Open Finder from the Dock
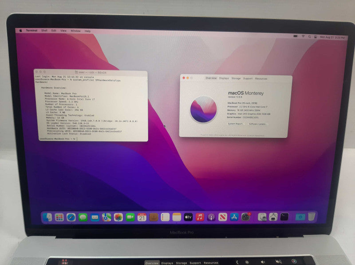 pyautogui.click(x=47, y=218)
